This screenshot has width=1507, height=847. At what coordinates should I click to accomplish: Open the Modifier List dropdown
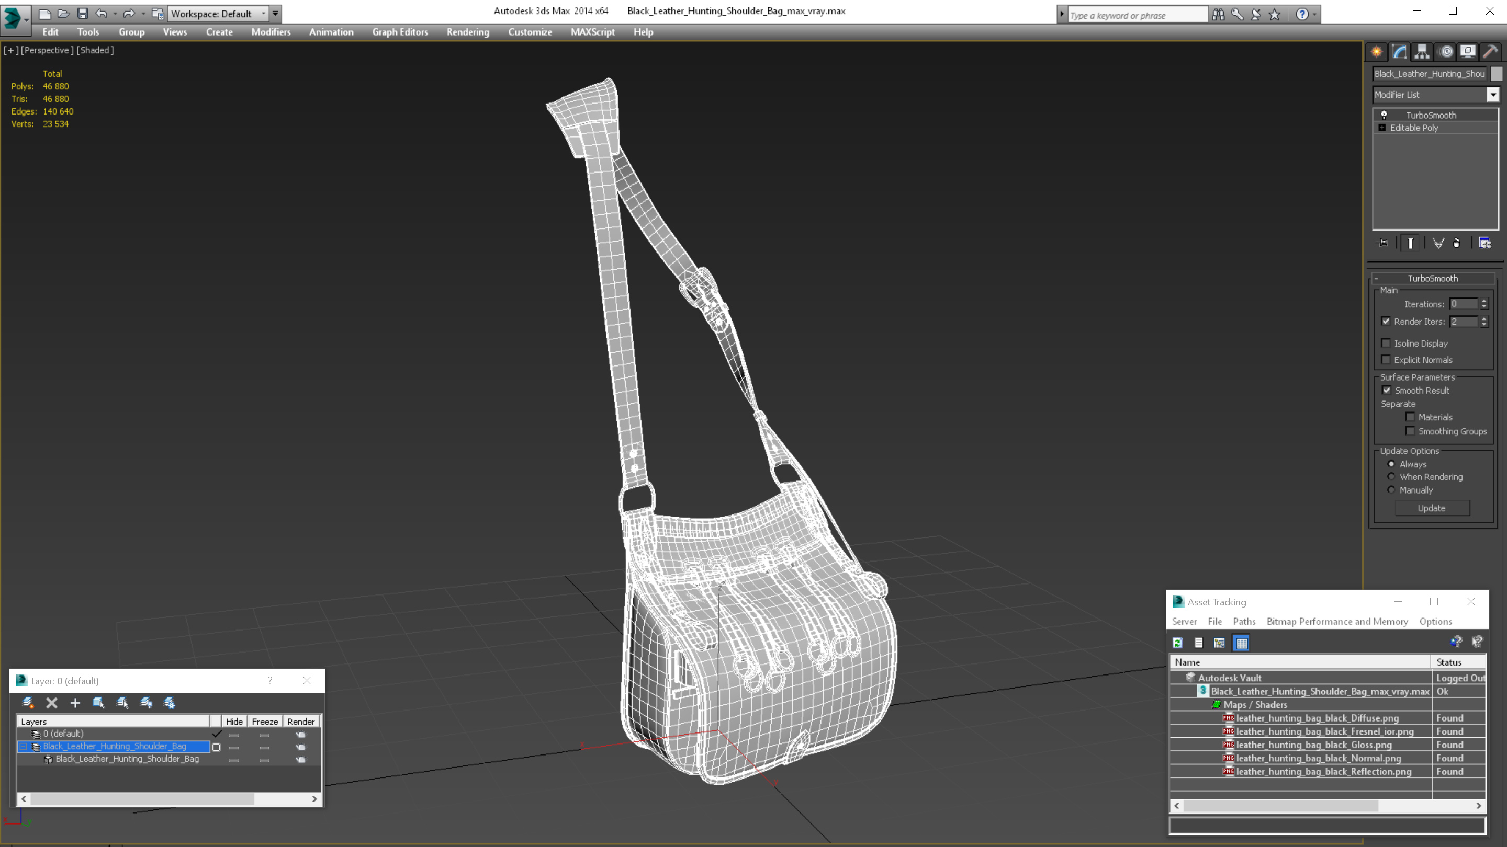[x=1493, y=95]
